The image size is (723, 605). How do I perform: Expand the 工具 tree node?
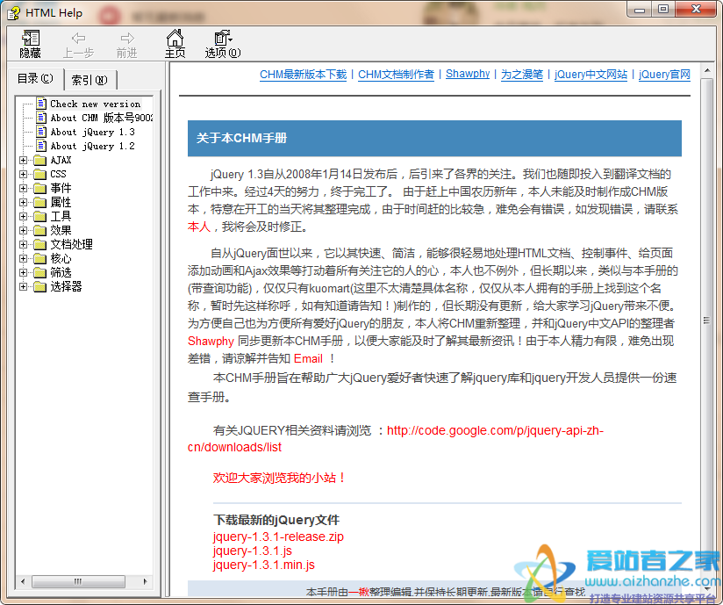click(x=23, y=216)
